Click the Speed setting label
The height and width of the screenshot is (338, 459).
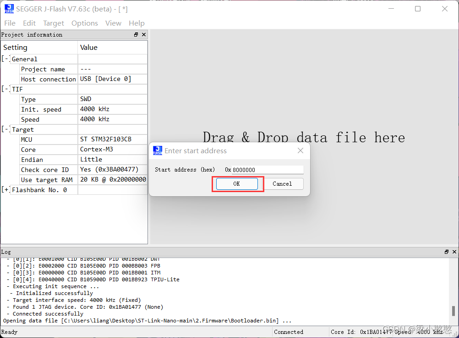(x=30, y=119)
